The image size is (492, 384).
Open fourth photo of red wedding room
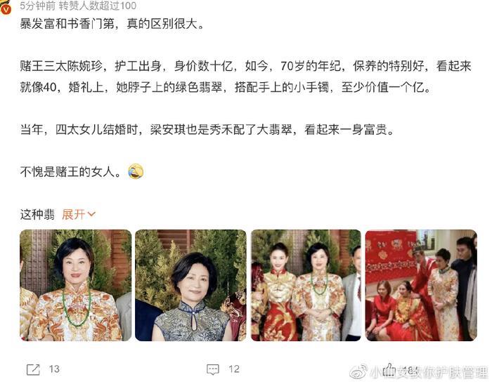(421, 285)
